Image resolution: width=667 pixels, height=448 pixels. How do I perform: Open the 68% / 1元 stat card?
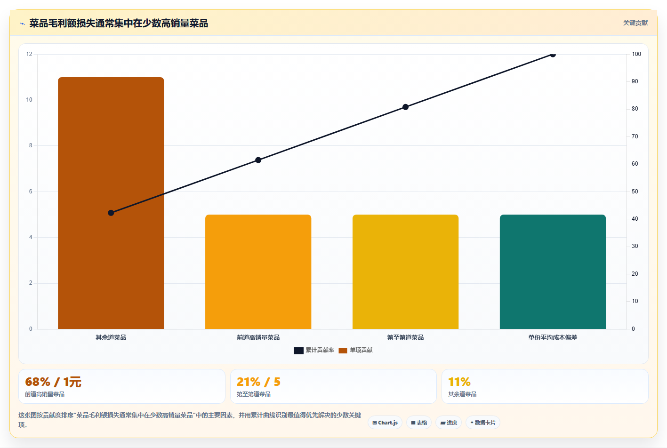point(122,386)
